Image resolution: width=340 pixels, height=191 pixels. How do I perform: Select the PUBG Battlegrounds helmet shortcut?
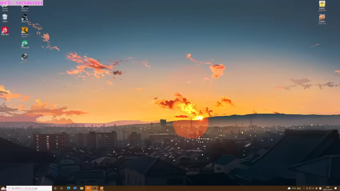24,58
